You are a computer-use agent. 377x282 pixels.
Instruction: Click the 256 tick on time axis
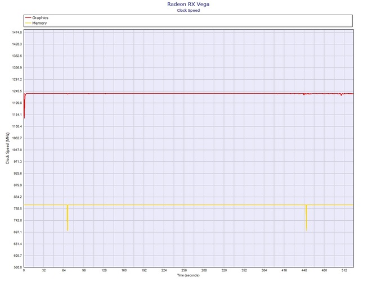click(x=184, y=270)
